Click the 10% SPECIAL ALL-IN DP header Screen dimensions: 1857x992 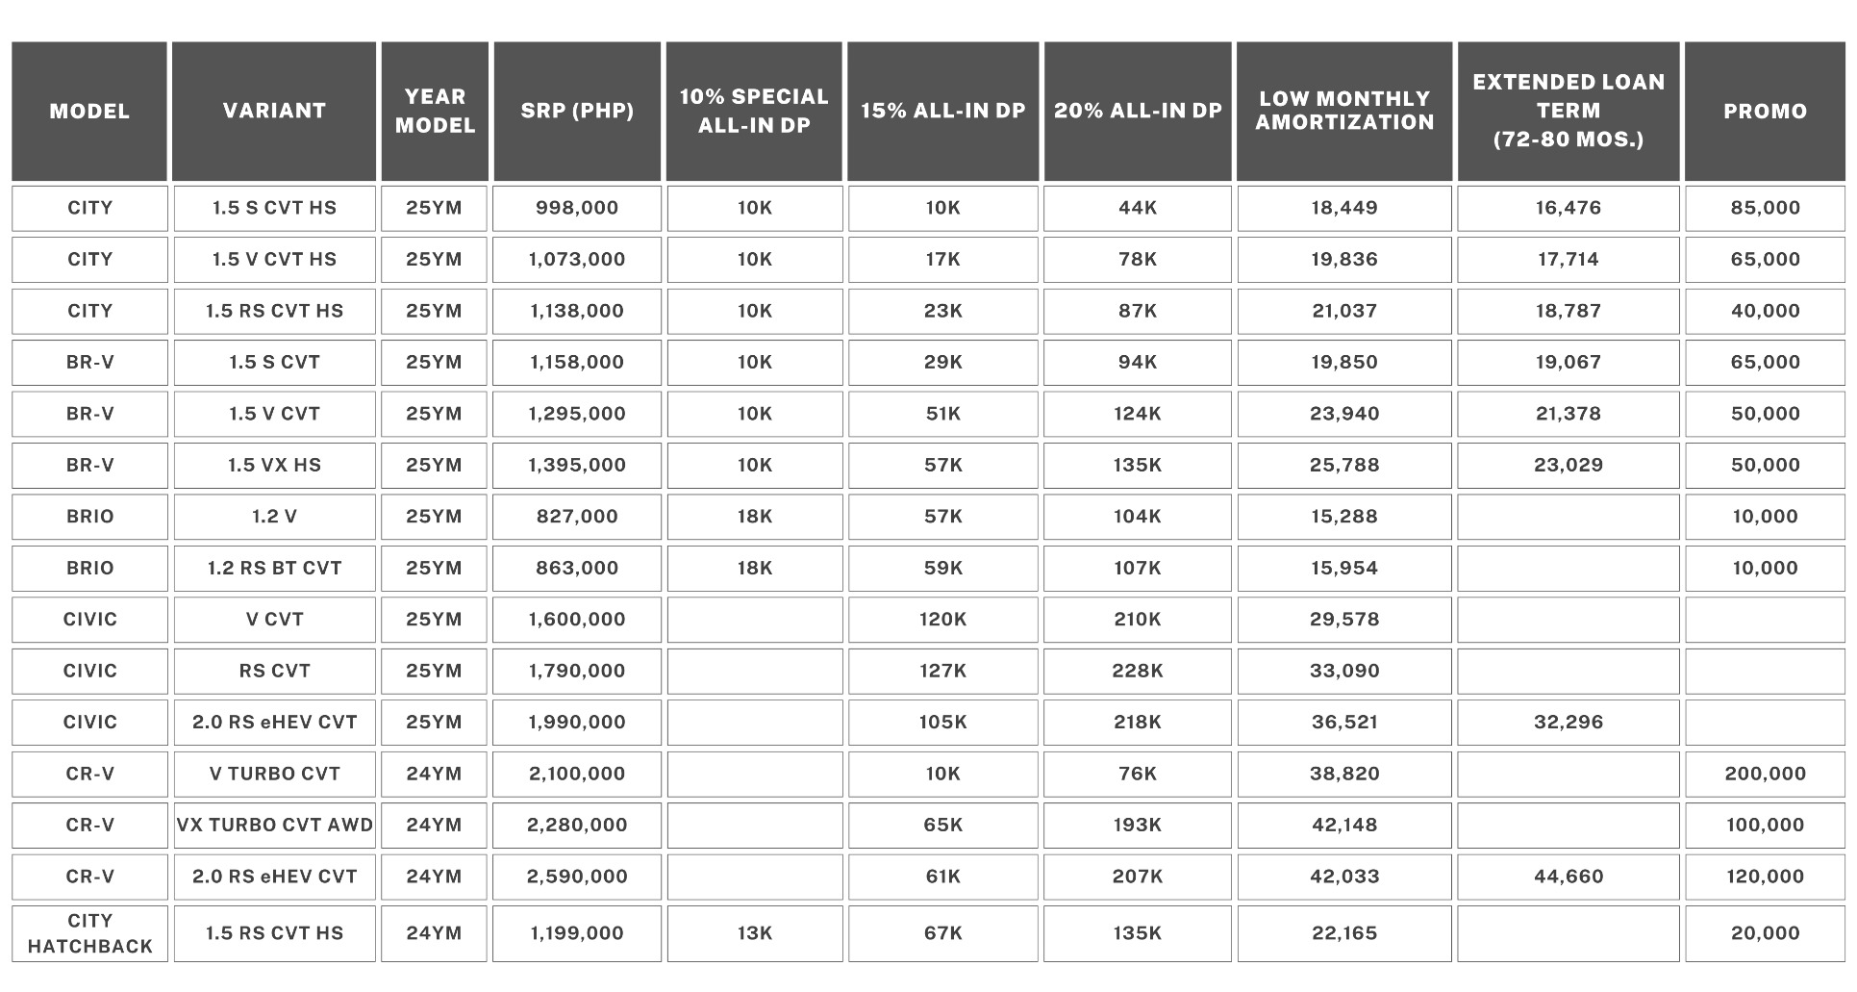754,112
